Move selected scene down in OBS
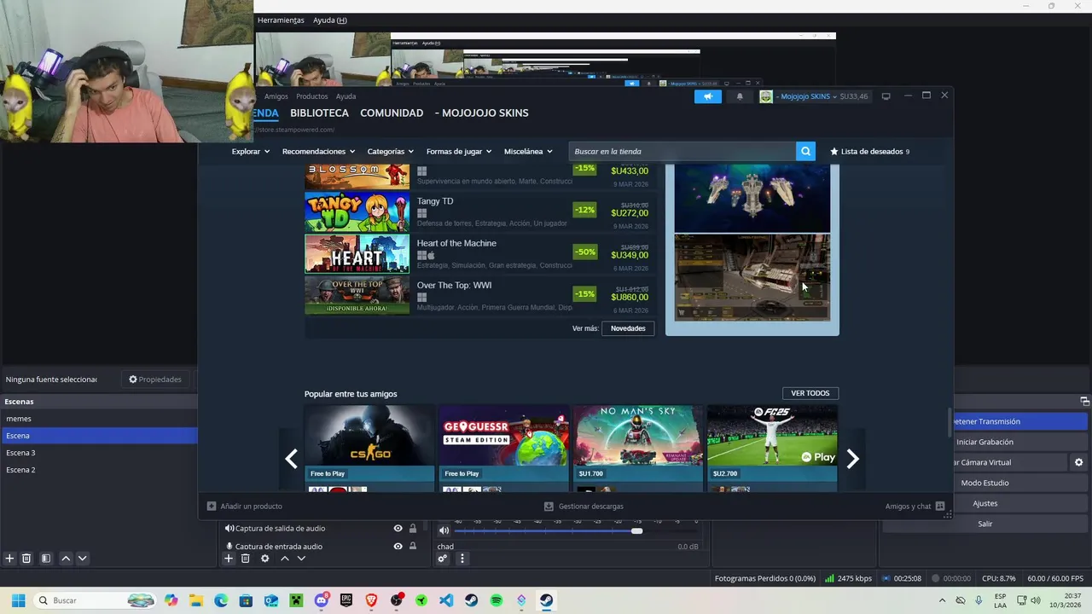Screen dimensions: 1092x614 pyautogui.click(x=83, y=559)
